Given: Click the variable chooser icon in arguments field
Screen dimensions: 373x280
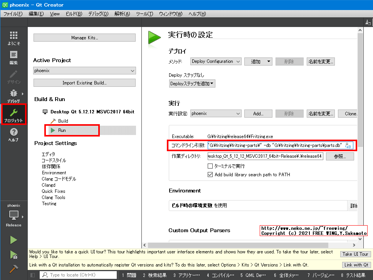Looking at the screenshot, I should click(x=348, y=145).
